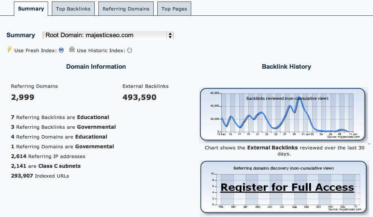Viewport: 373px width, 217px height.
Task: Click the 'Use Historic Index:' label
Action: click(101, 50)
